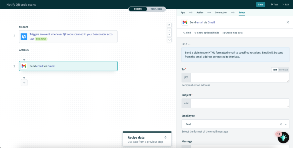This screenshot has width=293, height=148.
Task: Click the 17 notification badge
Action: pyautogui.click(x=279, y=134)
